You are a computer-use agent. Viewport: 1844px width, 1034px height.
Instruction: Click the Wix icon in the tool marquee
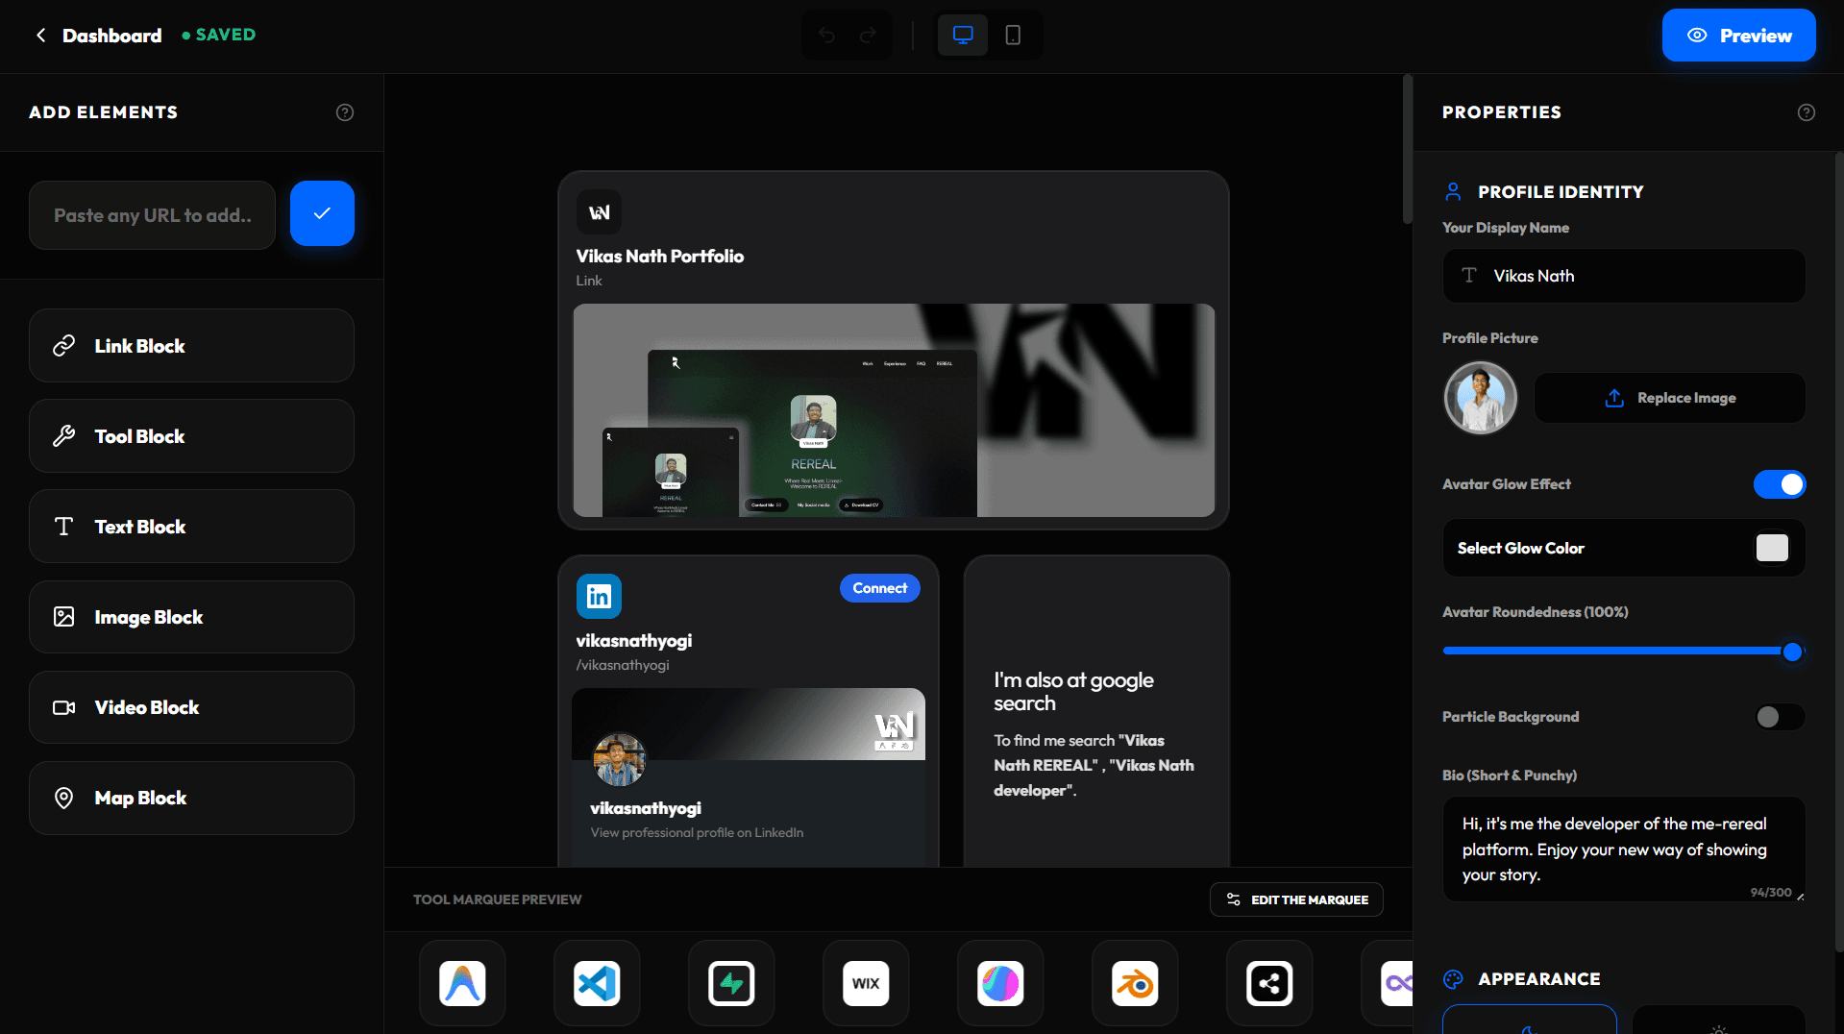click(x=865, y=983)
